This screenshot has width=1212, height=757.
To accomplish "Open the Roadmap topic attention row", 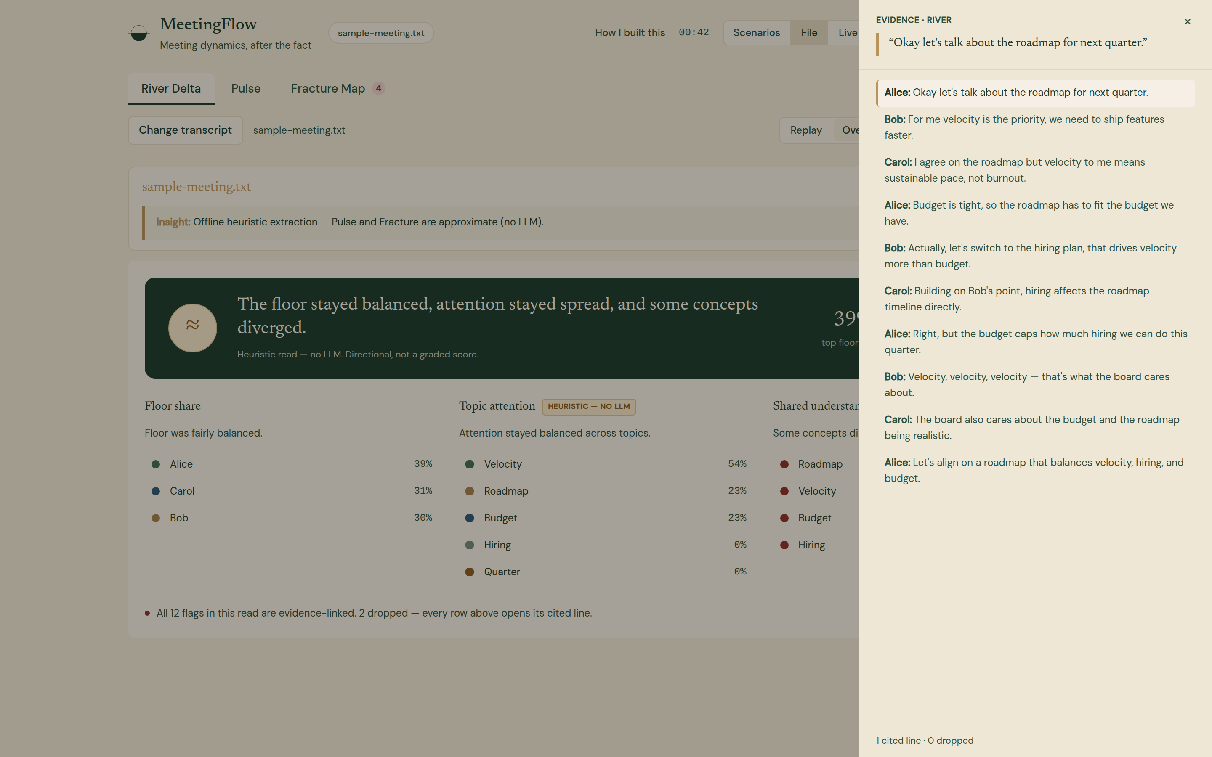I will (606, 491).
